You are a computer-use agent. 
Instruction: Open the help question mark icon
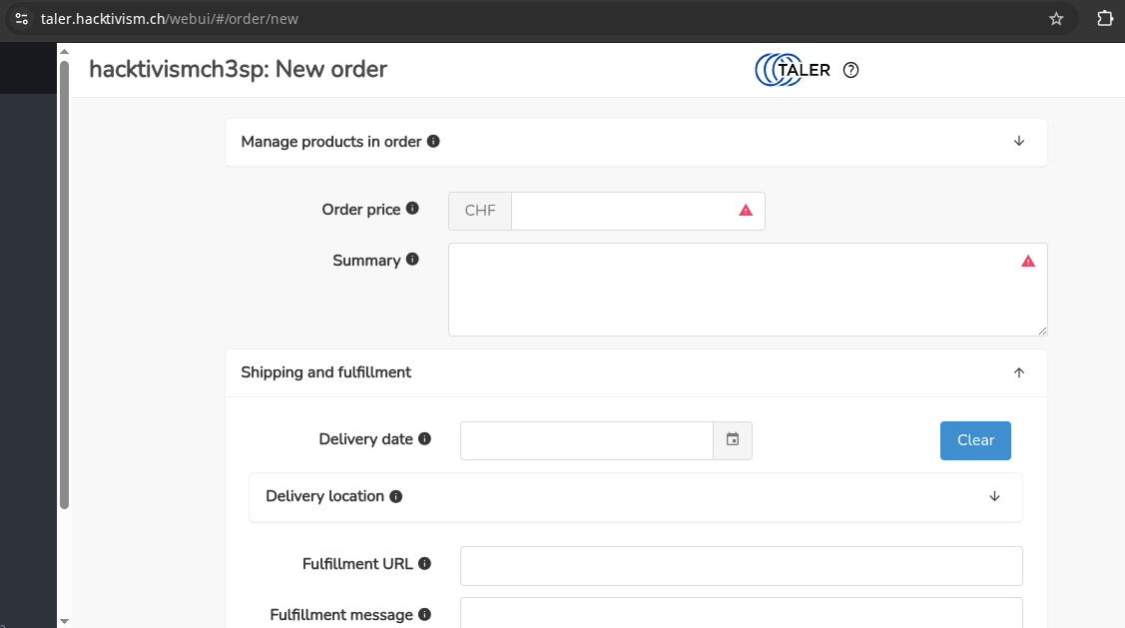click(x=850, y=70)
